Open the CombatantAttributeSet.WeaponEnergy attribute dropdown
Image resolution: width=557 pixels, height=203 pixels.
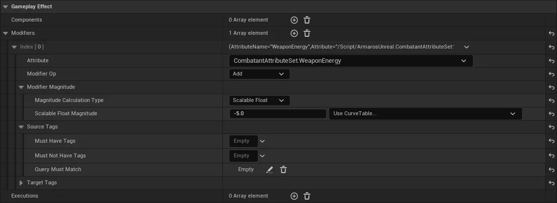[x=351, y=61]
